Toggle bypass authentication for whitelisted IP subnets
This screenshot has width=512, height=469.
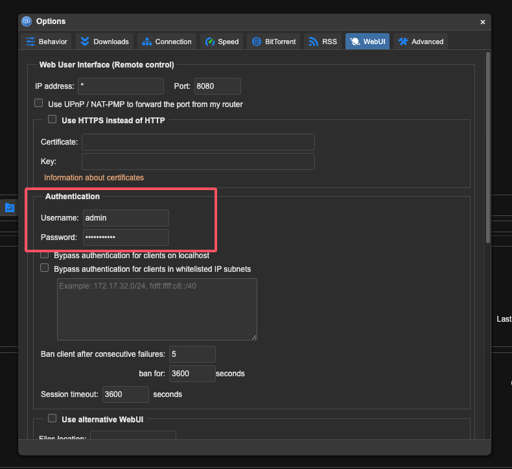45,268
